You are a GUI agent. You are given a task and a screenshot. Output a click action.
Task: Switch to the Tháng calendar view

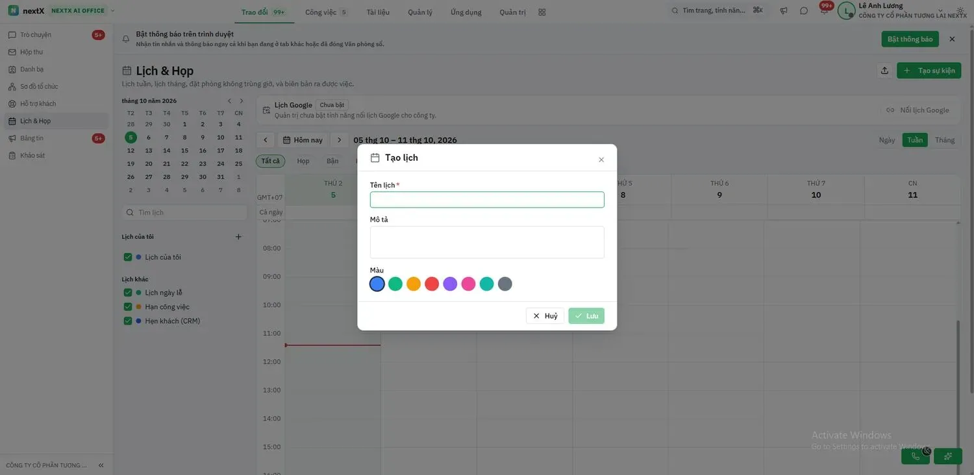[x=945, y=140]
